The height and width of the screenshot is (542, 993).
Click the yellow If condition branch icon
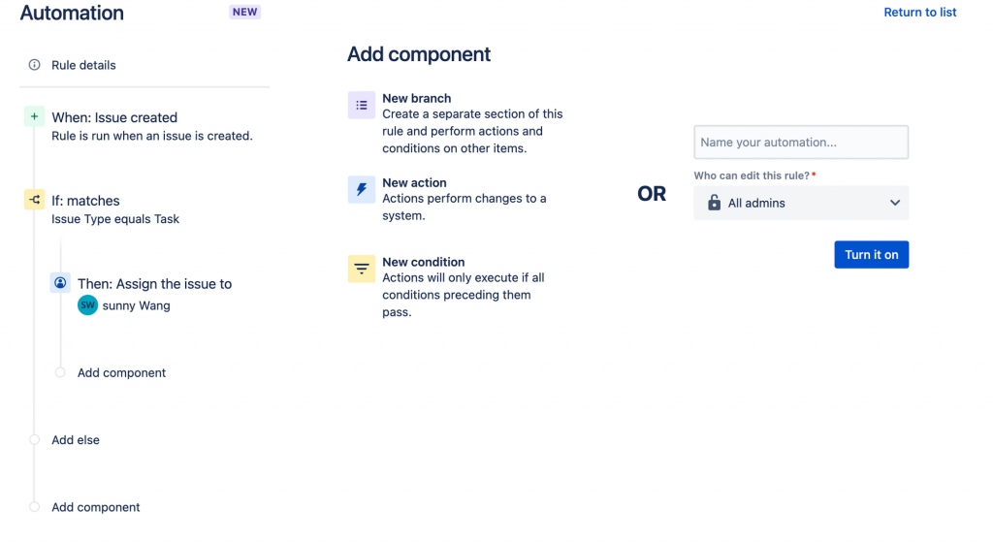35,201
